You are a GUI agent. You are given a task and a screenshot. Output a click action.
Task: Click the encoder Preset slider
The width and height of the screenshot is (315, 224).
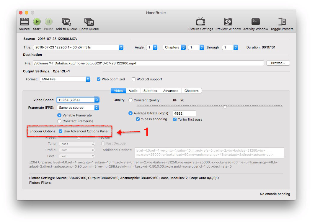[77, 138]
